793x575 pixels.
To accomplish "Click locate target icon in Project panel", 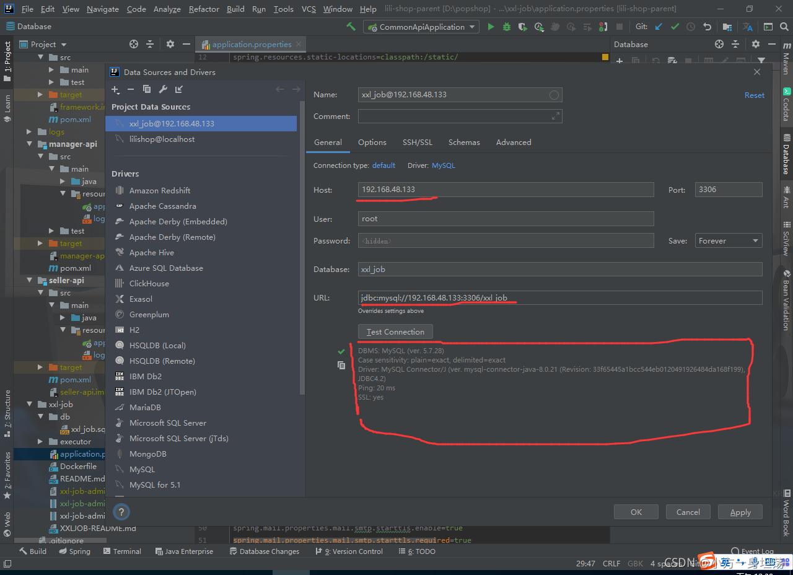I will click(133, 44).
